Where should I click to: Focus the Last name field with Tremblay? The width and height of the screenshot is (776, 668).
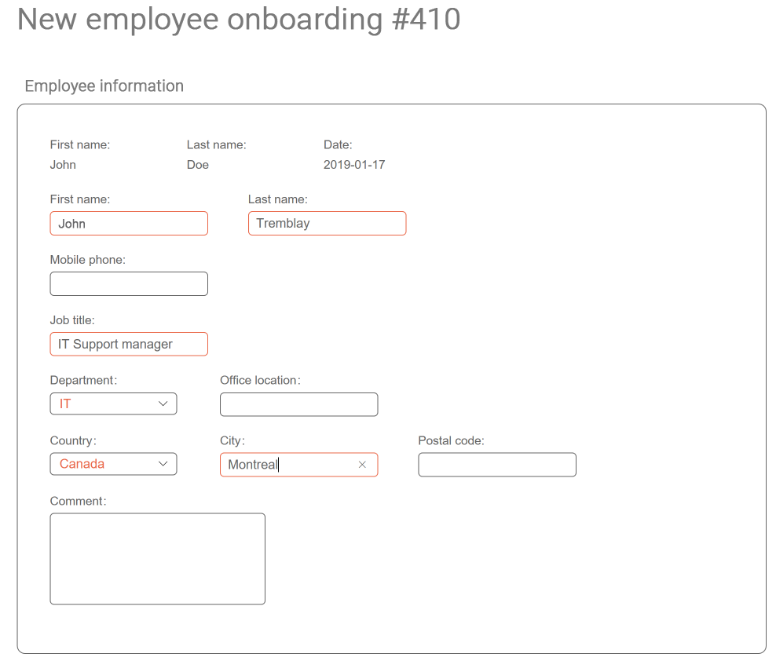327,224
